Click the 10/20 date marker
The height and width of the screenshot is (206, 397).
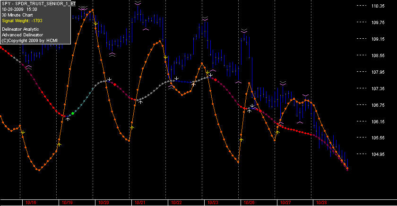(104, 203)
